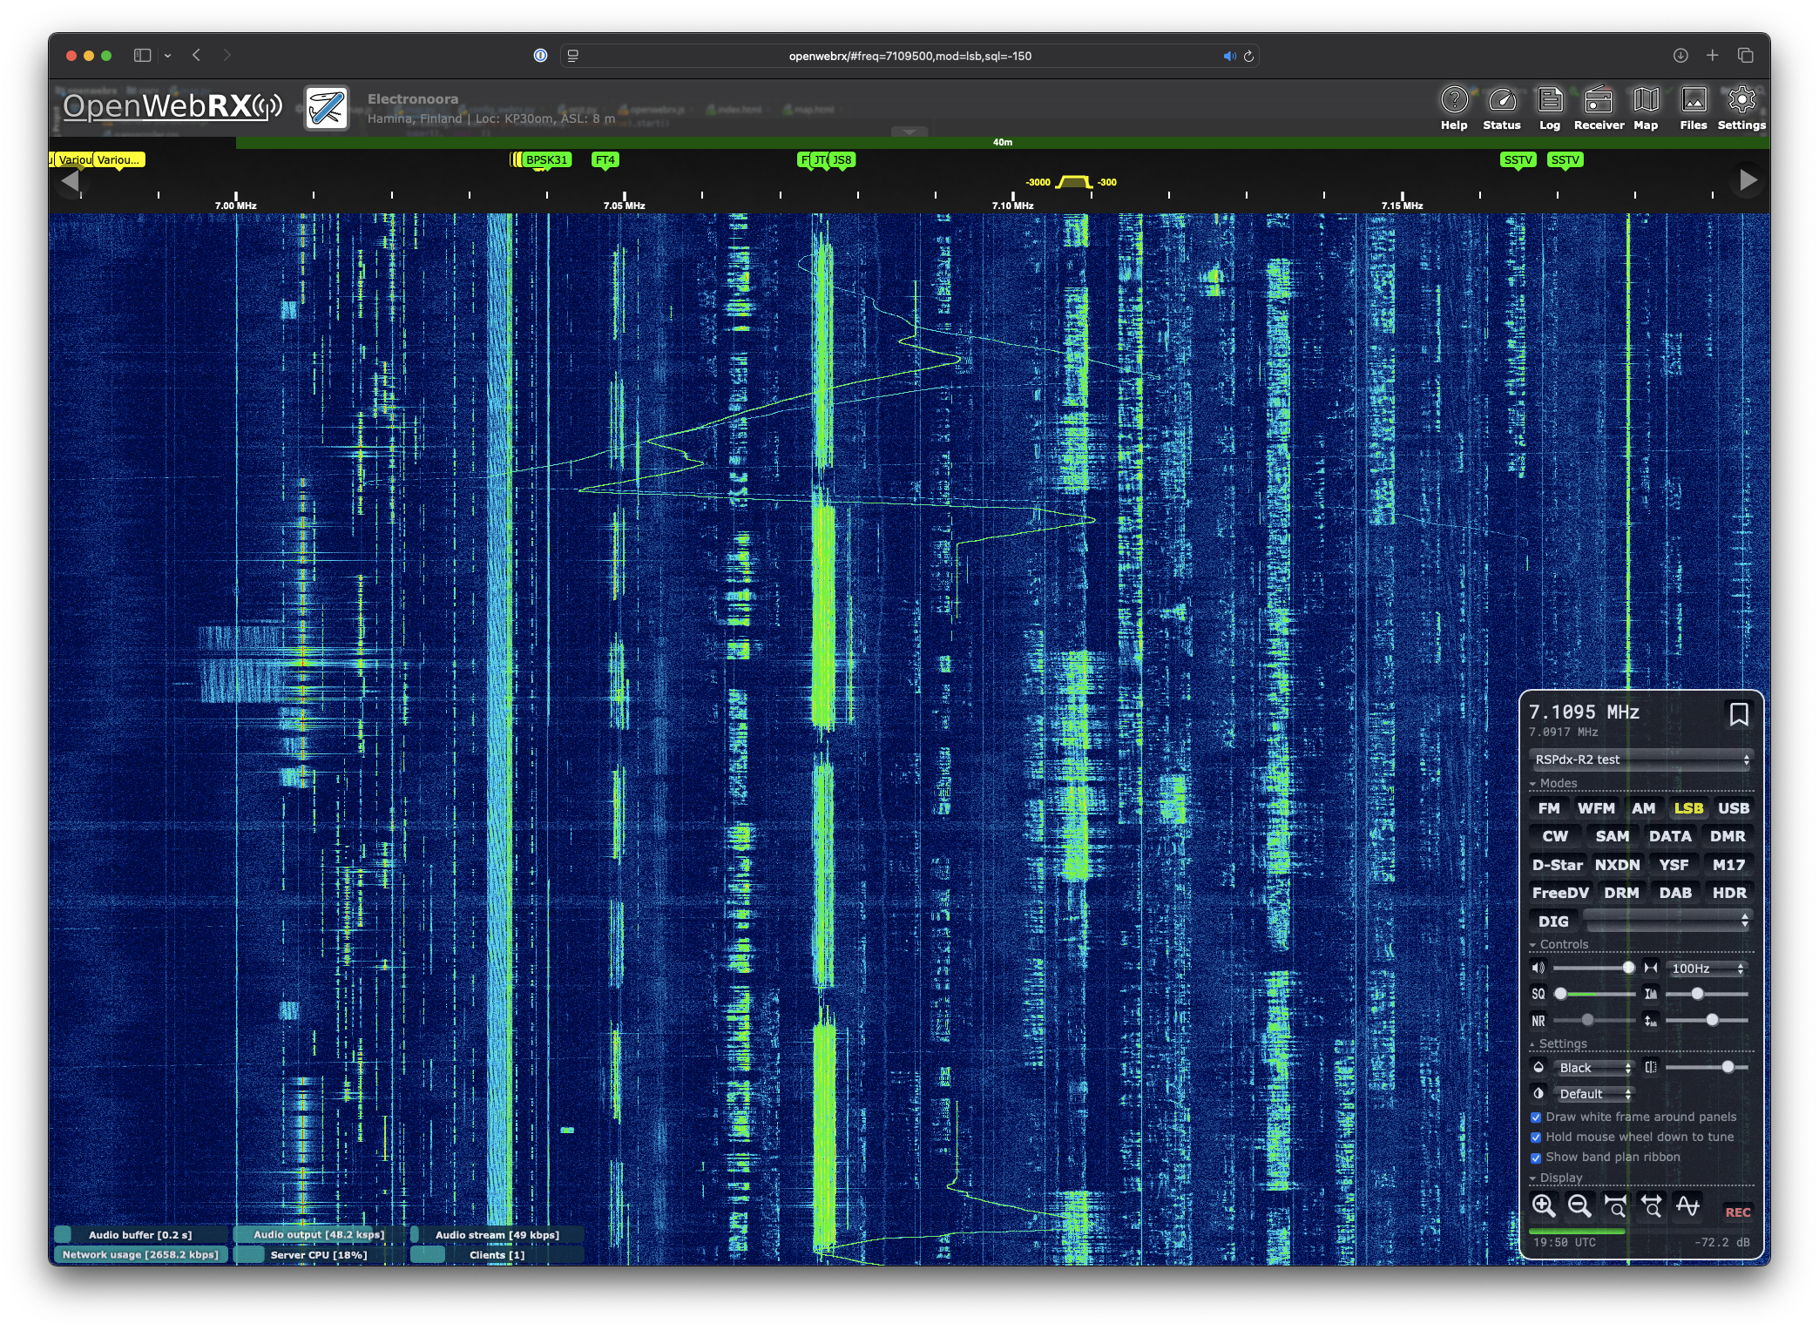The image size is (1819, 1330).
Task: Uncheck Draw white frame around panels
Action: [1536, 1117]
